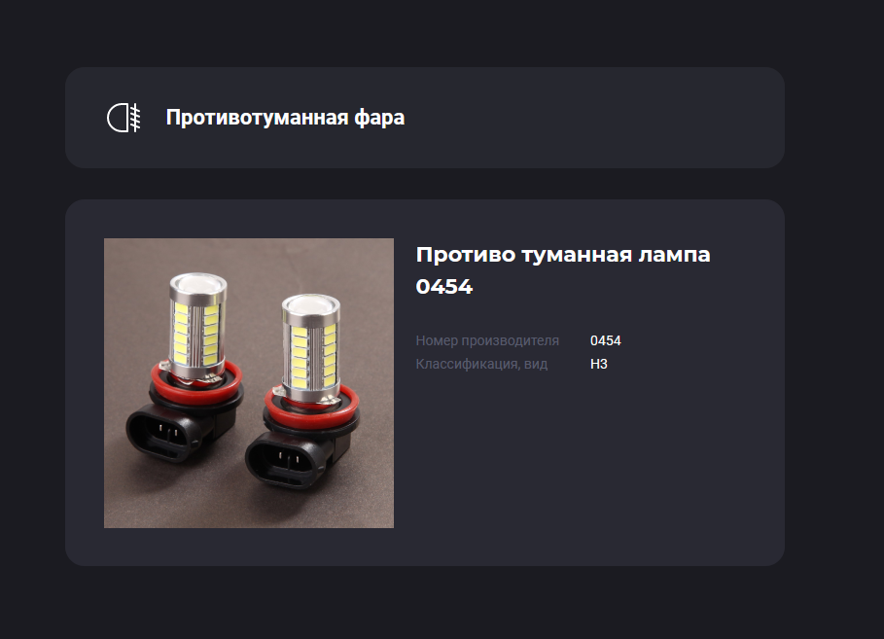Open the Противотуманная фара heading
This screenshot has width=884, height=639.
[285, 118]
